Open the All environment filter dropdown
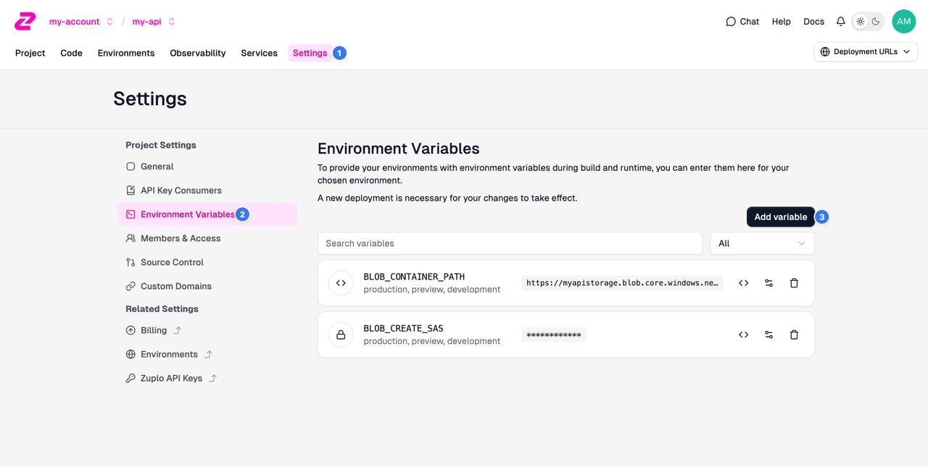Image resolution: width=928 pixels, height=467 pixels. [762, 243]
